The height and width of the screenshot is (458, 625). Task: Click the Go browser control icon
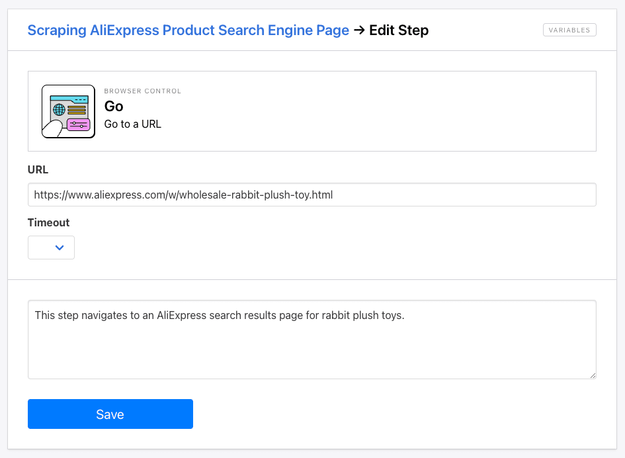(69, 111)
